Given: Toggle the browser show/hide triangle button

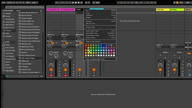Looking at the screenshot, I should click(3, 7).
